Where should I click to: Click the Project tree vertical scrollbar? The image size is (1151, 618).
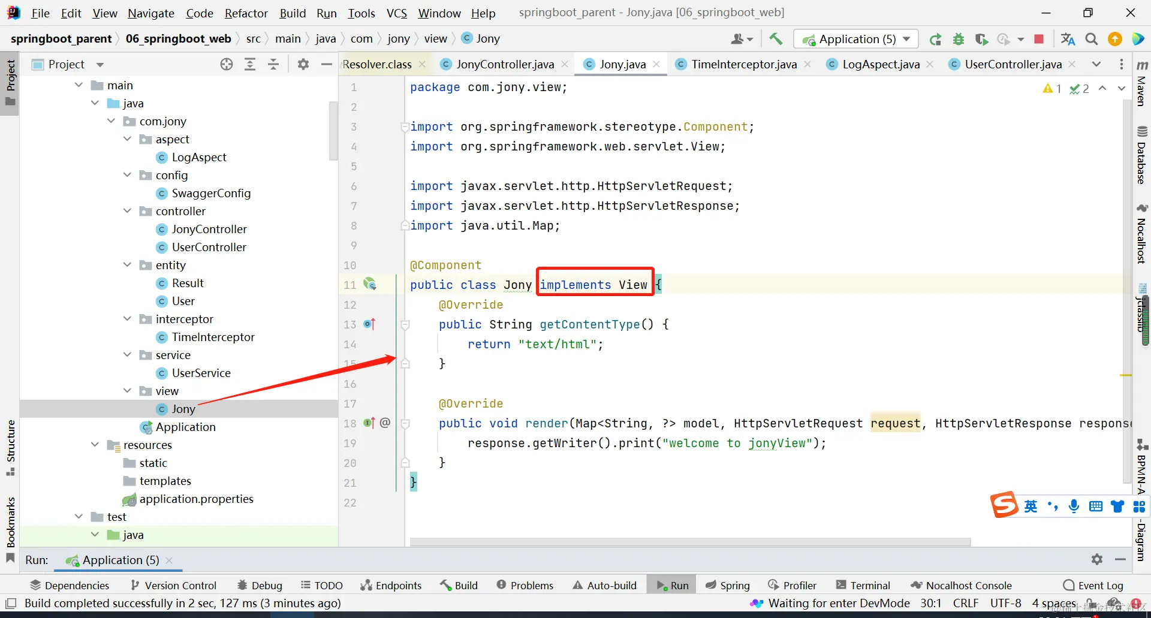[x=333, y=131]
